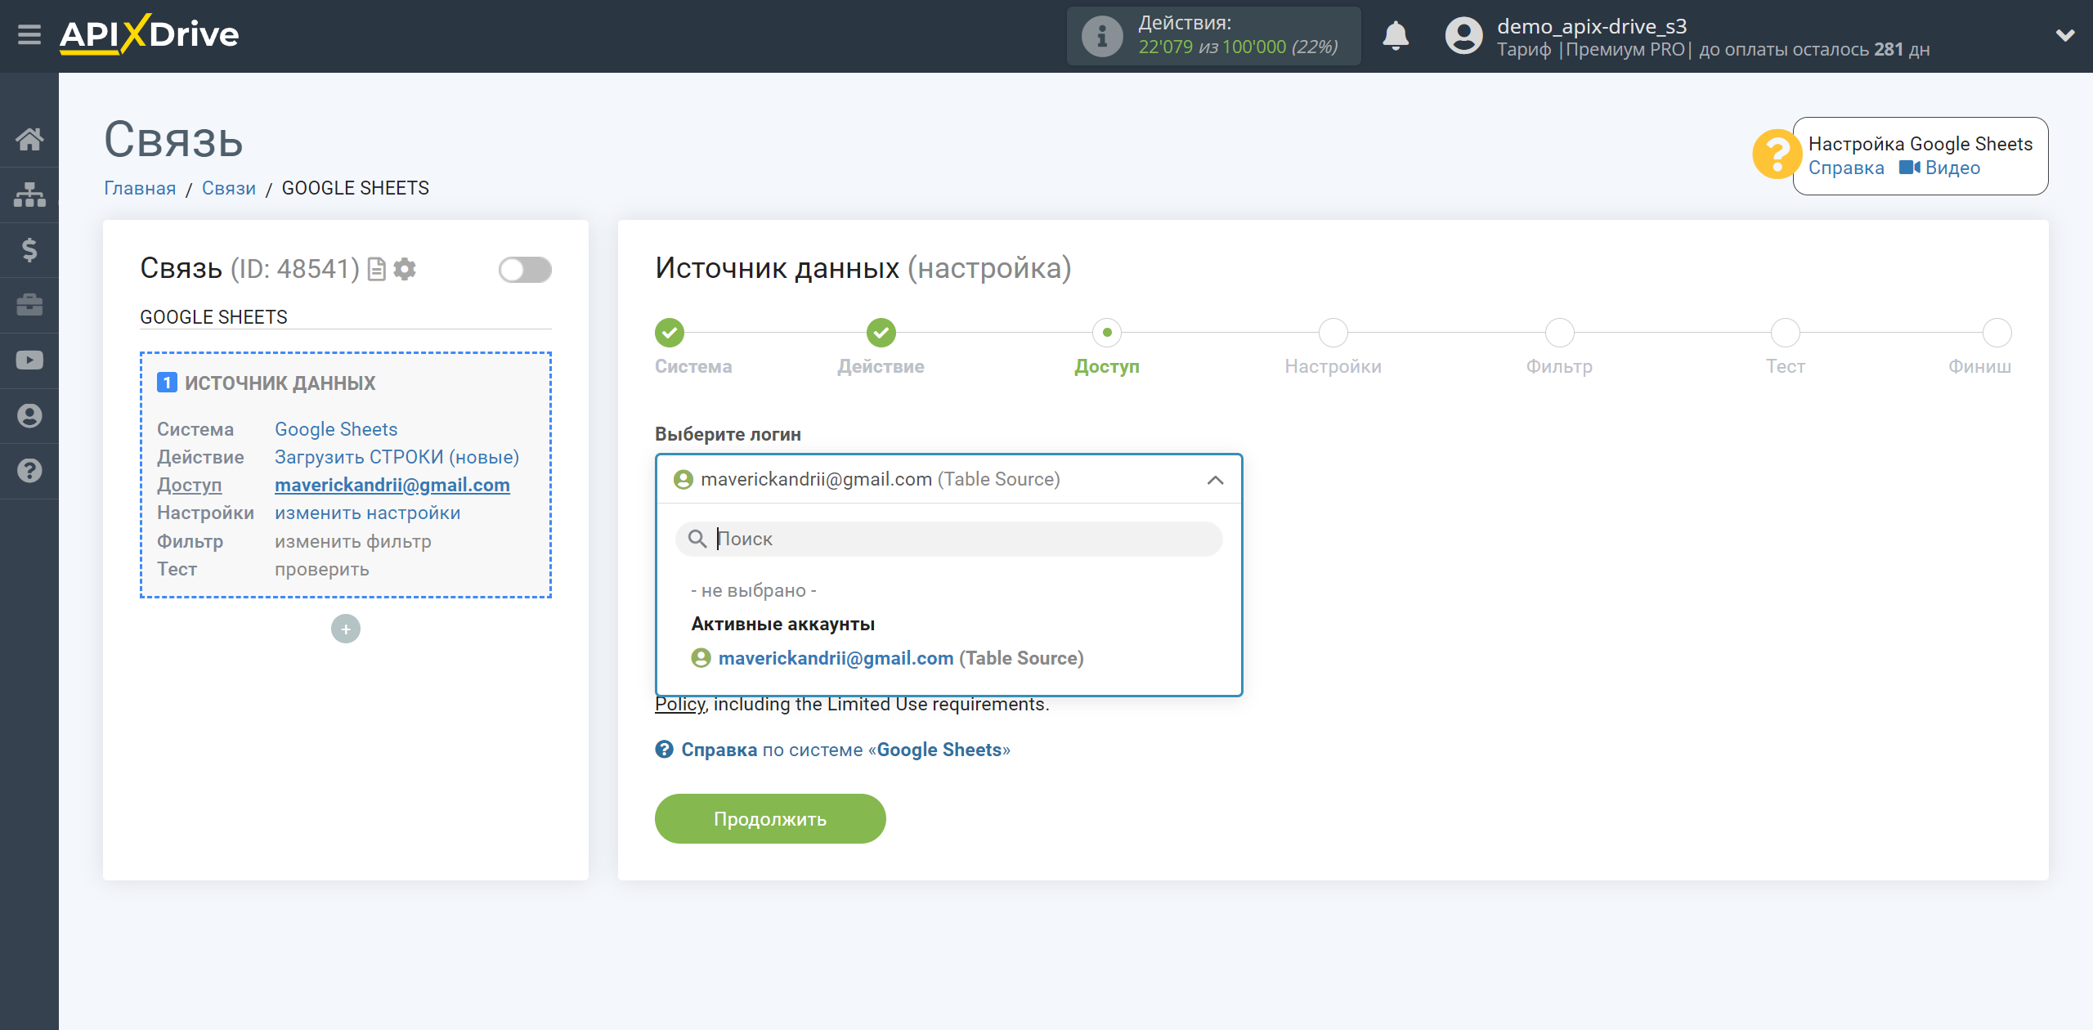Screen dimensions: 2093x1030
Task: Go to Действие step
Action: coord(881,333)
